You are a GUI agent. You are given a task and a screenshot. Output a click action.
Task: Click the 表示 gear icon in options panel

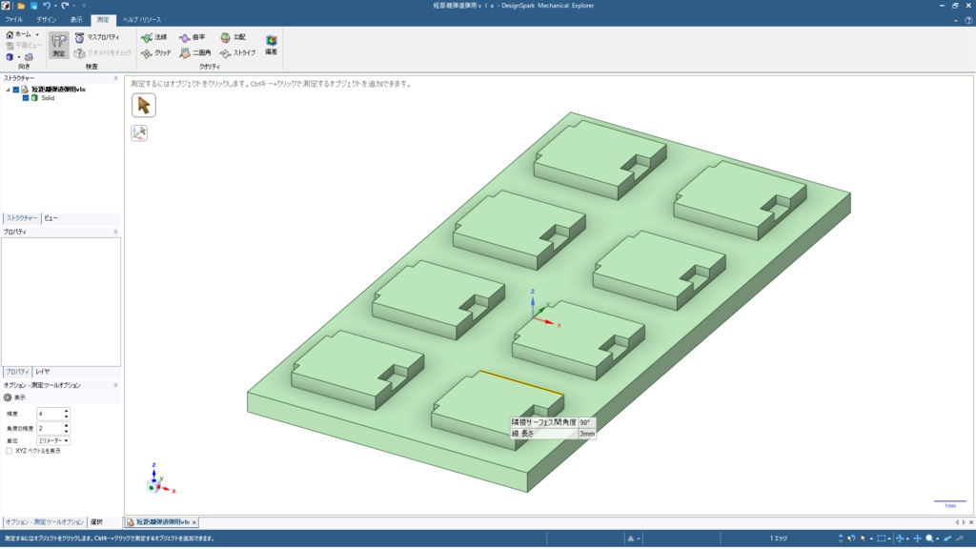(x=8, y=397)
